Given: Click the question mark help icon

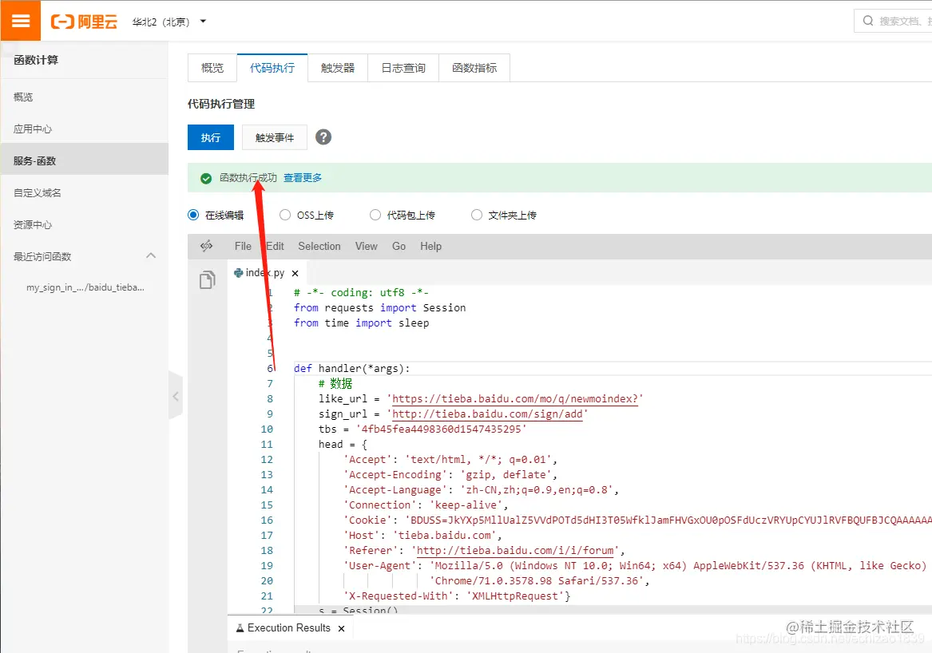Looking at the screenshot, I should [323, 137].
